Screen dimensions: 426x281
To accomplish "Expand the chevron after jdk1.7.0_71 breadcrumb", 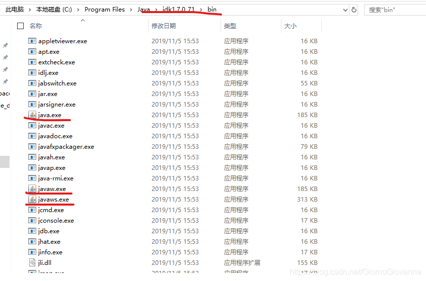I will coord(201,10).
